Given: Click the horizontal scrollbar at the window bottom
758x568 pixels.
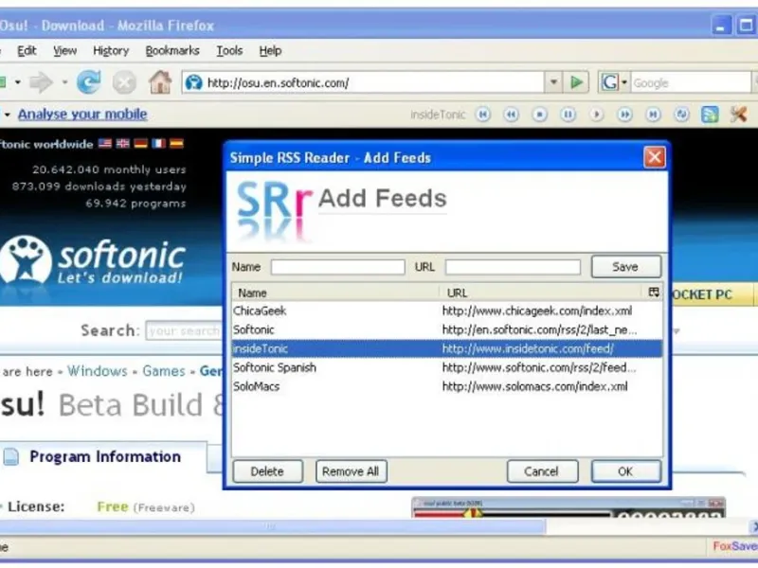Looking at the screenshot, I should (273, 527).
